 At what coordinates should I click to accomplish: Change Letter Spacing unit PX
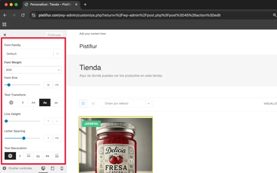pos(57,138)
